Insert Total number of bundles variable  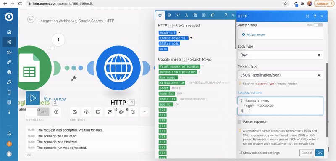pyautogui.click(x=180, y=67)
